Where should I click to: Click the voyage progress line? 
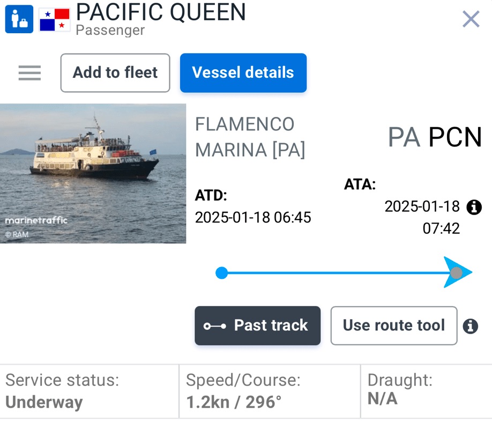332,273
